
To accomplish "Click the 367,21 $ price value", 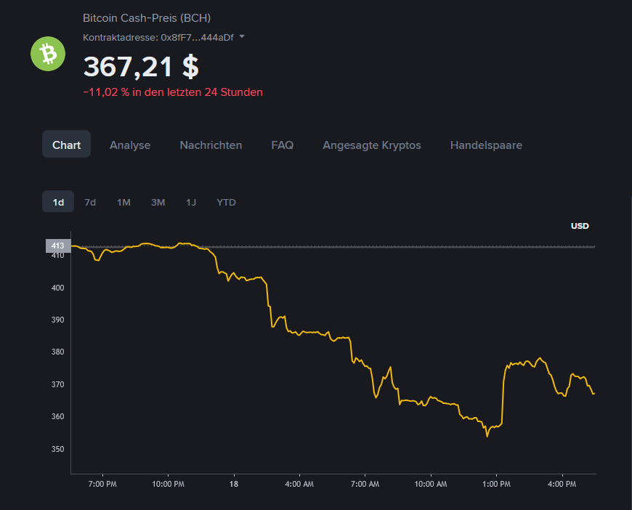I will tap(141, 67).
